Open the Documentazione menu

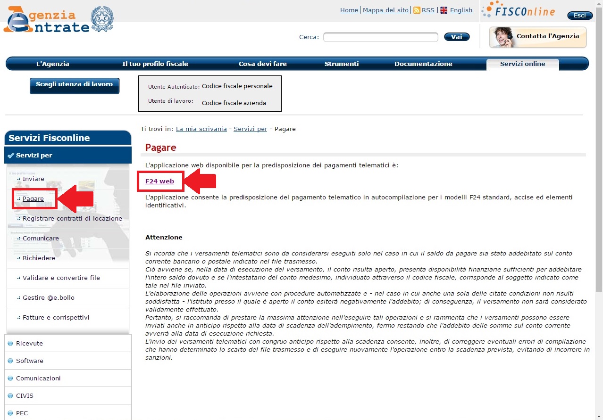(423, 64)
